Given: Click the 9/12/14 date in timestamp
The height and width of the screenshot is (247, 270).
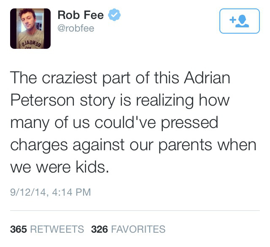Looking at the screenshot, I should (x=28, y=192).
